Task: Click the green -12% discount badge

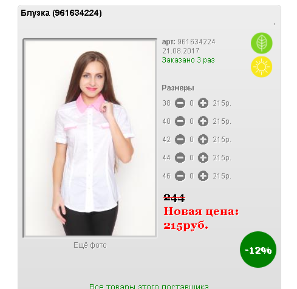Action: tap(258, 250)
